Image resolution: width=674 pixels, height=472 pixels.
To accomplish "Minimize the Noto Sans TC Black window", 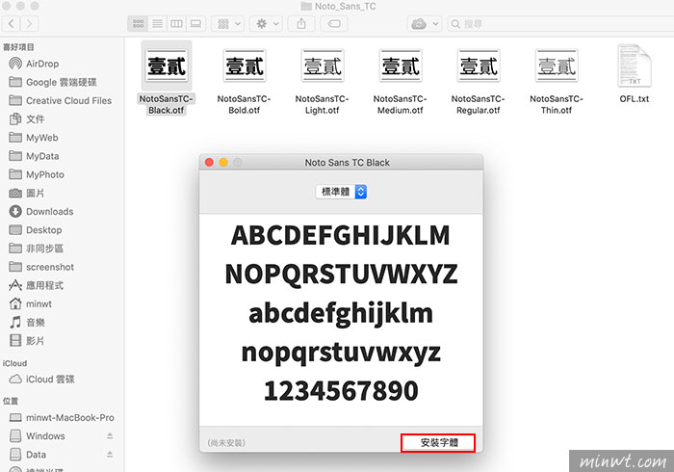I will 223,163.
